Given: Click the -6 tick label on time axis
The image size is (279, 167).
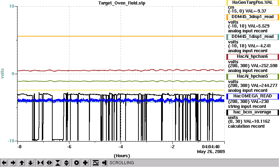Looking at the screenshot, I should coord(69,147).
